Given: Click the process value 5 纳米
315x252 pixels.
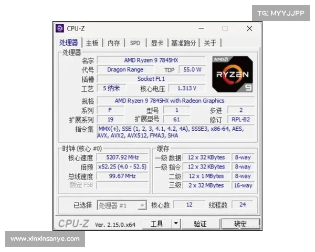Looking at the screenshot, I should coord(111,88).
